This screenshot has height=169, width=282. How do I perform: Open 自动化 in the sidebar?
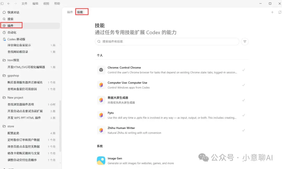(30, 32)
